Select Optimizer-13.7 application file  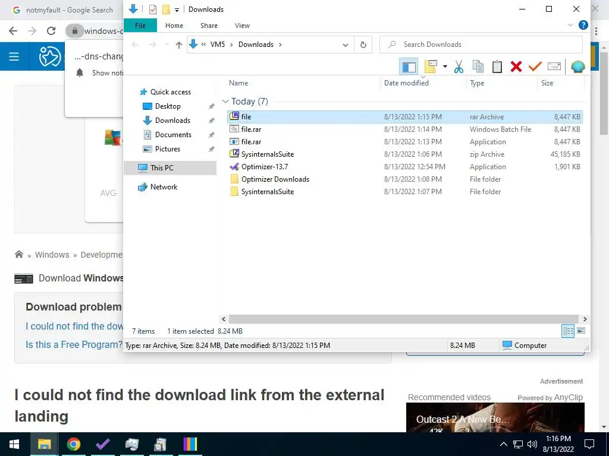(404, 167)
